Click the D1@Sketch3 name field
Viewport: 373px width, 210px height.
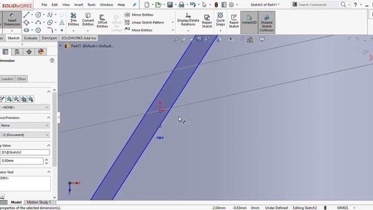[24, 152]
